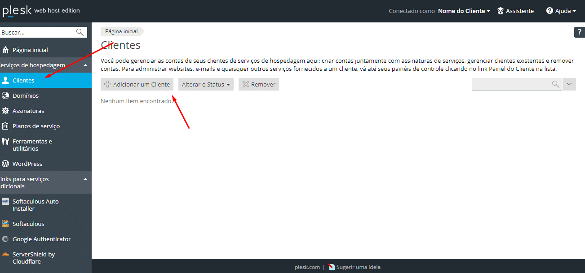This screenshot has width=585, height=273.
Task: Click the Google Authenticator icon
Action: coord(5,239)
